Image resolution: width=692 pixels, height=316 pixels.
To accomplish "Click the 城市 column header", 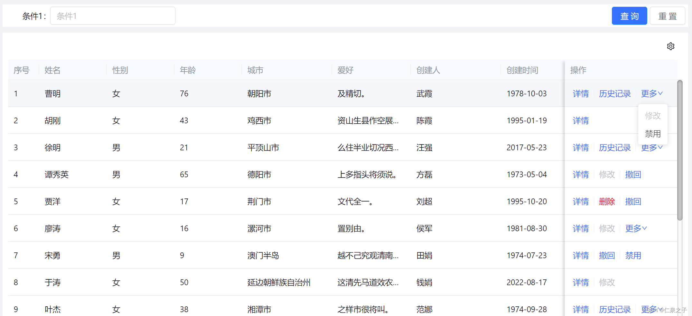I will tap(255, 70).
